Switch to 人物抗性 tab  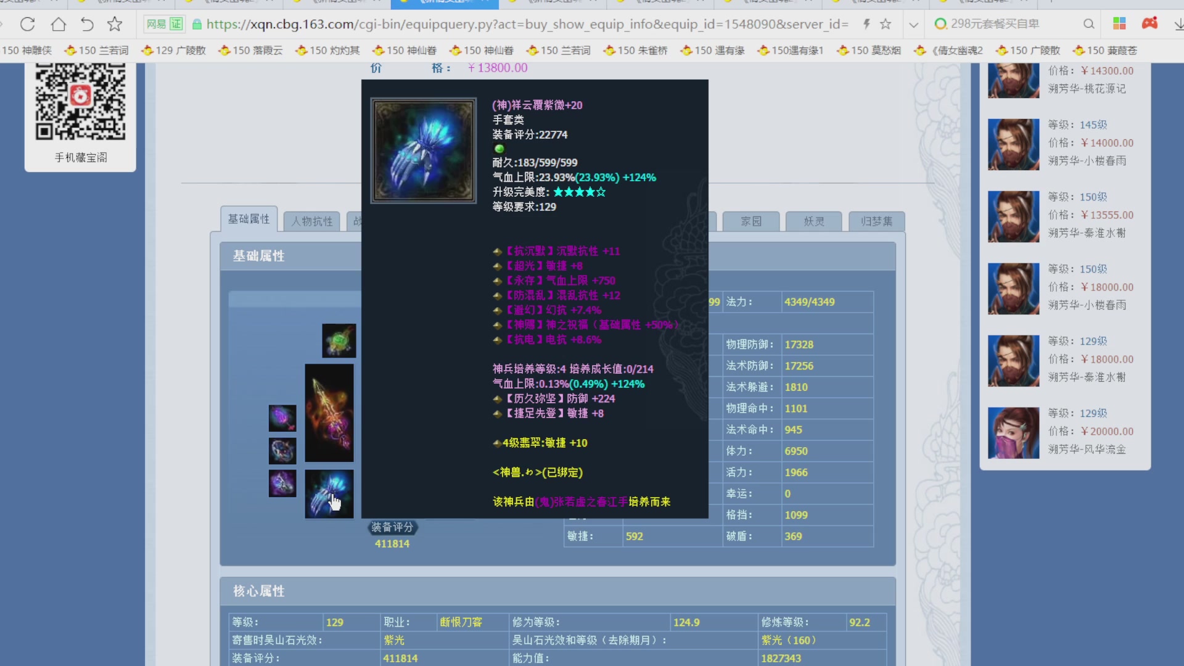tap(312, 221)
